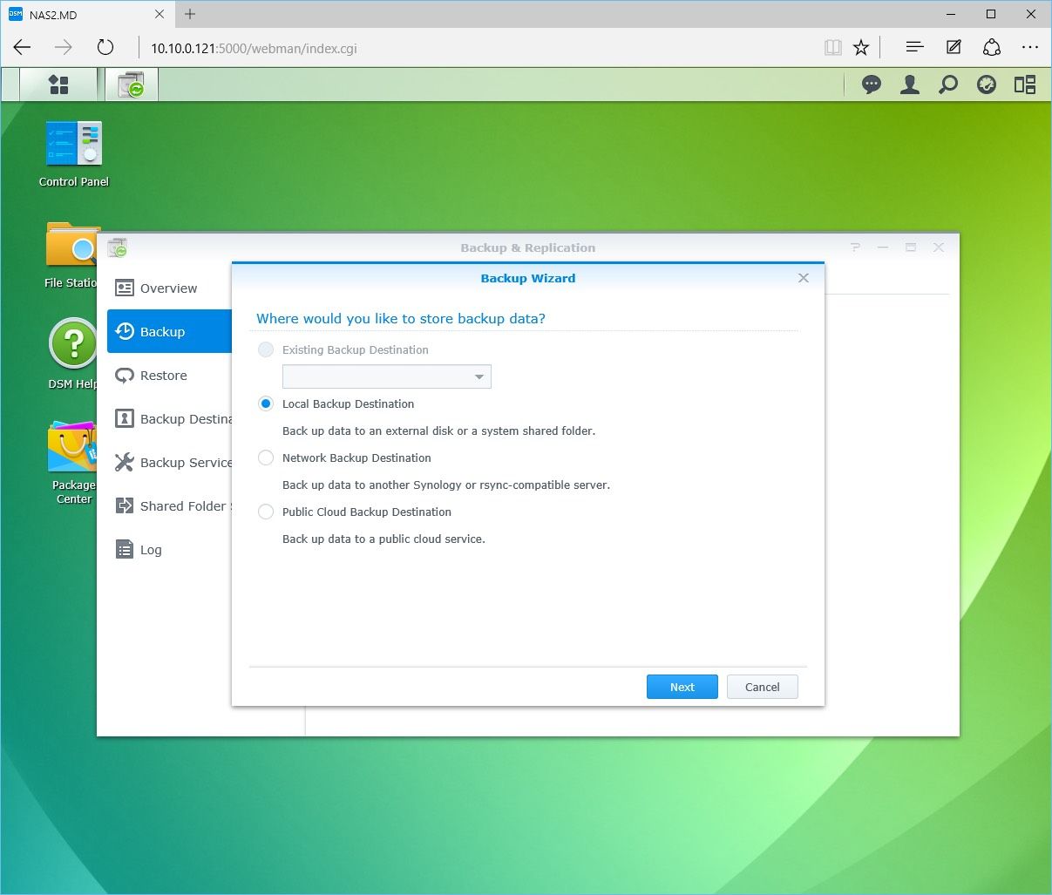This screenshot has width=1052, height=895.
Task: Select Existing Backup Destination radio
Action: (266, 349)
